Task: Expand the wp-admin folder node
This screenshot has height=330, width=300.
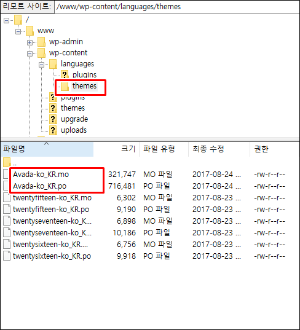Action: [x=30, y=43]
